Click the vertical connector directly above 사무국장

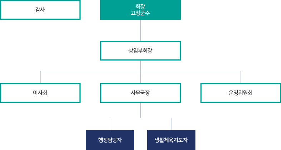click(x=140, y=77)
